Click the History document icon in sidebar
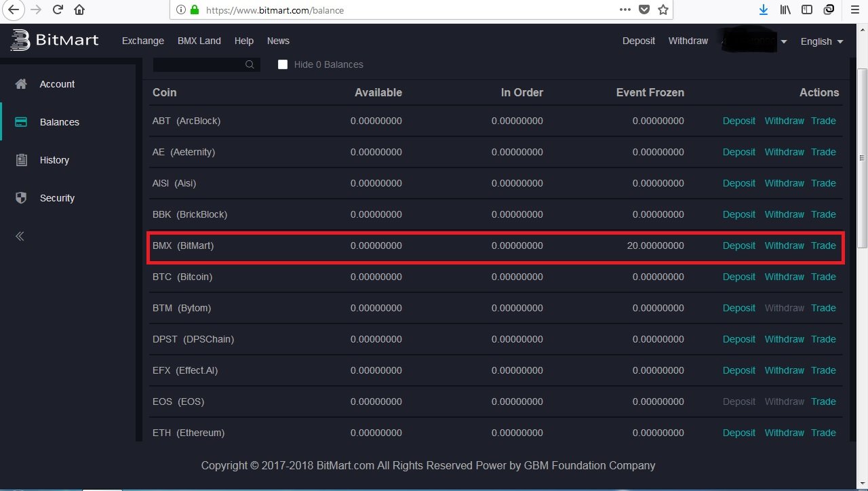868x491 pixels. pyautogui.click(x=21, y=160)
